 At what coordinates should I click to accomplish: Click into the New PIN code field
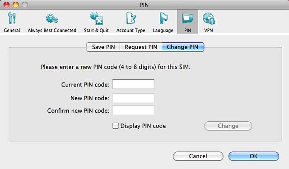[134, 98]
